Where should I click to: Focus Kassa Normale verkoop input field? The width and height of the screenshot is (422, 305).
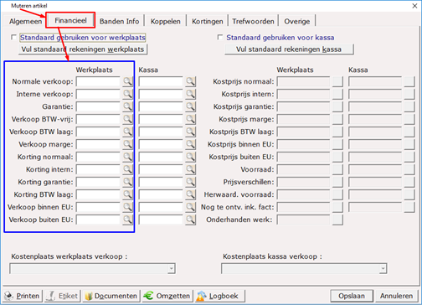161,81
